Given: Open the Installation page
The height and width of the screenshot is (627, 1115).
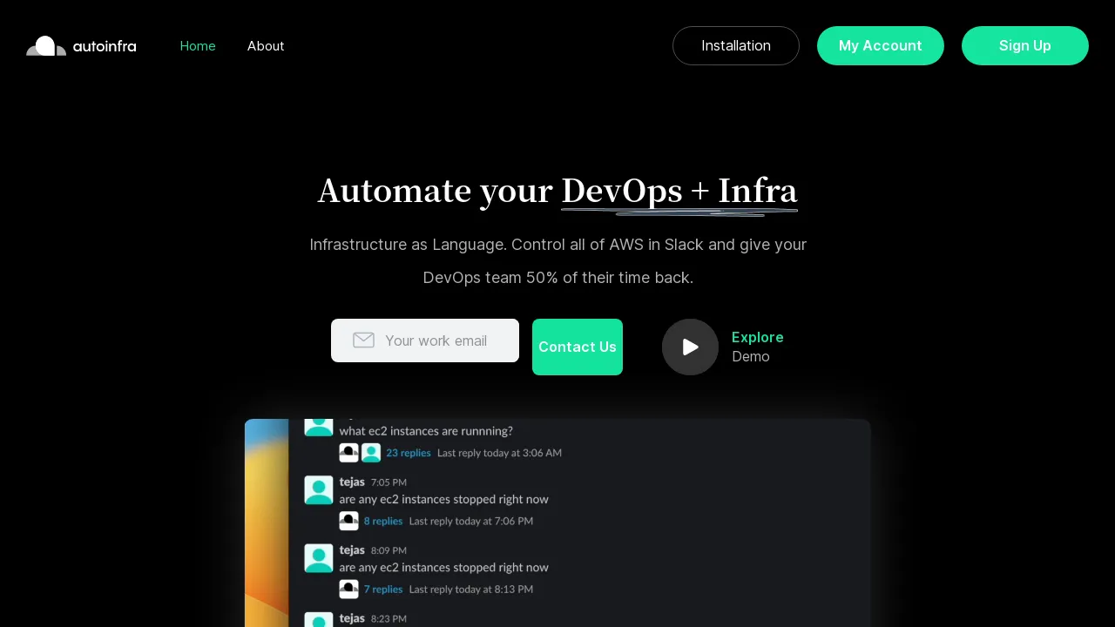Looking at the screenshot, I should click(x=736, y=45).
